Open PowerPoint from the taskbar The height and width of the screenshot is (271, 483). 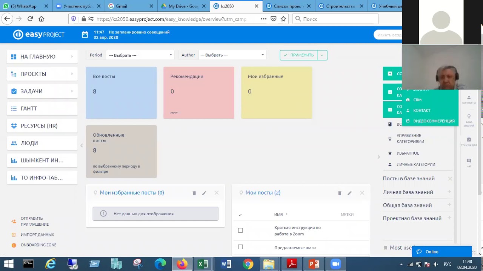click(x=314, y=264)
